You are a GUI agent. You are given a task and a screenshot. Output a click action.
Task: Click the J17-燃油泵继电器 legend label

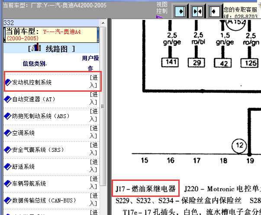tap(145, 189)
